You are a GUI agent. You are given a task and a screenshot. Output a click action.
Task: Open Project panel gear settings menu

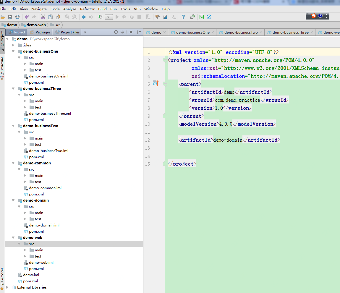pyautogui.click(x=132, y=32)
